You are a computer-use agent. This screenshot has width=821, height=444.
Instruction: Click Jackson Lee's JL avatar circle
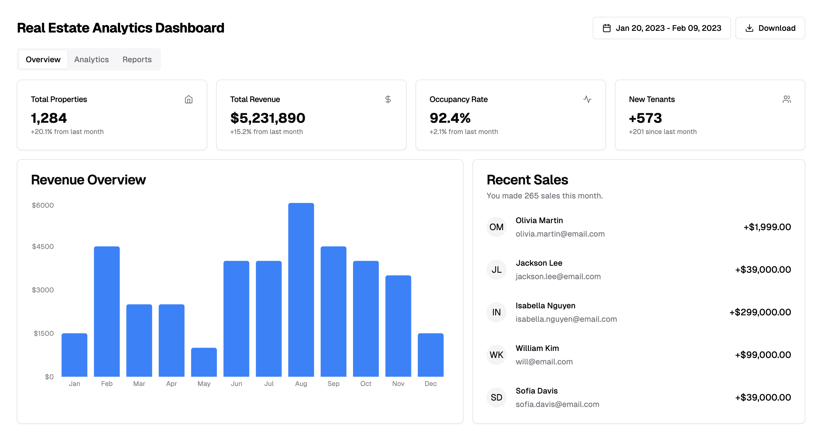(x=496, y=269)
